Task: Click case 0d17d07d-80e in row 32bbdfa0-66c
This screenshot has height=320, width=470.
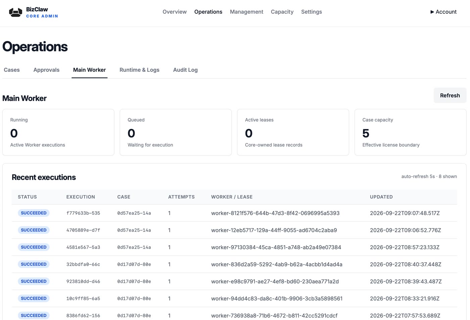Action: click(134, 265)
